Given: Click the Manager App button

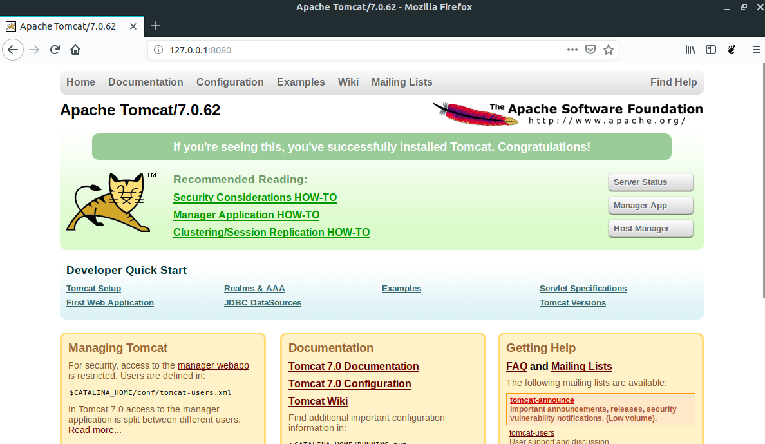Looking at the screenshot, I should coord(651,206).
